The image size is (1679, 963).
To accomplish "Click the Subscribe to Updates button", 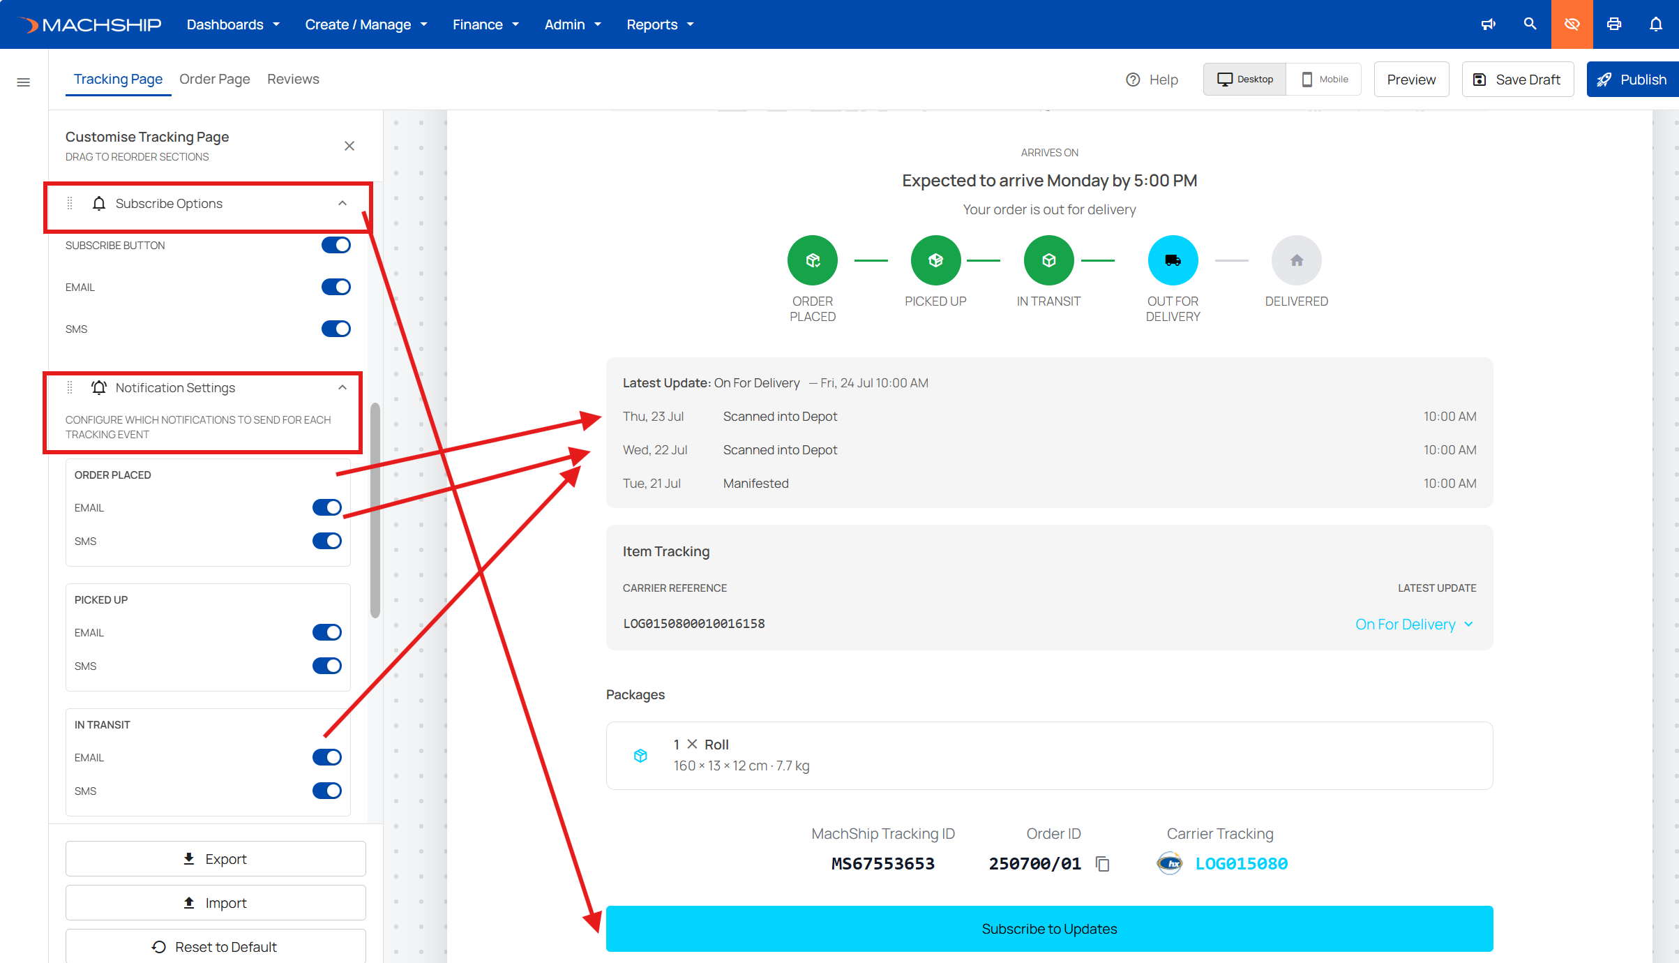I will point(1049,929).
